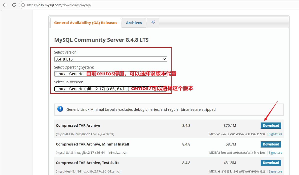The image size is (299, 175).
Task: Click filename mysql-8.4.8-linux-glibc2.17-x86_64.tar.xz
Action: click(85, 134)
